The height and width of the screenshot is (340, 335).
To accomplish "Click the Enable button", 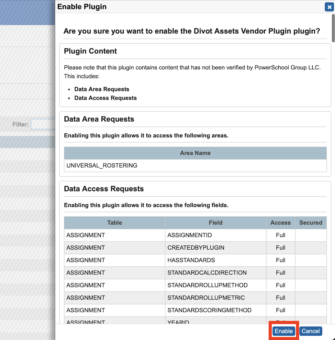I will point(284,331).
